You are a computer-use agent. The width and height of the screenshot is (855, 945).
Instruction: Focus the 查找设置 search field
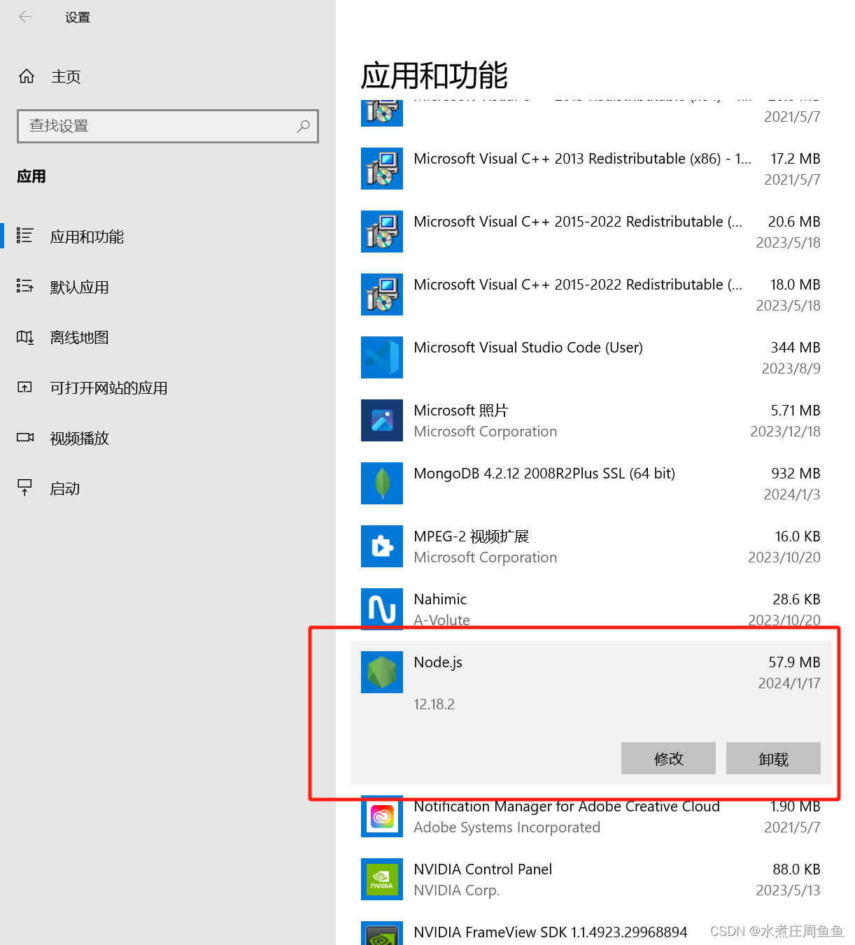(x=168, y=126)
